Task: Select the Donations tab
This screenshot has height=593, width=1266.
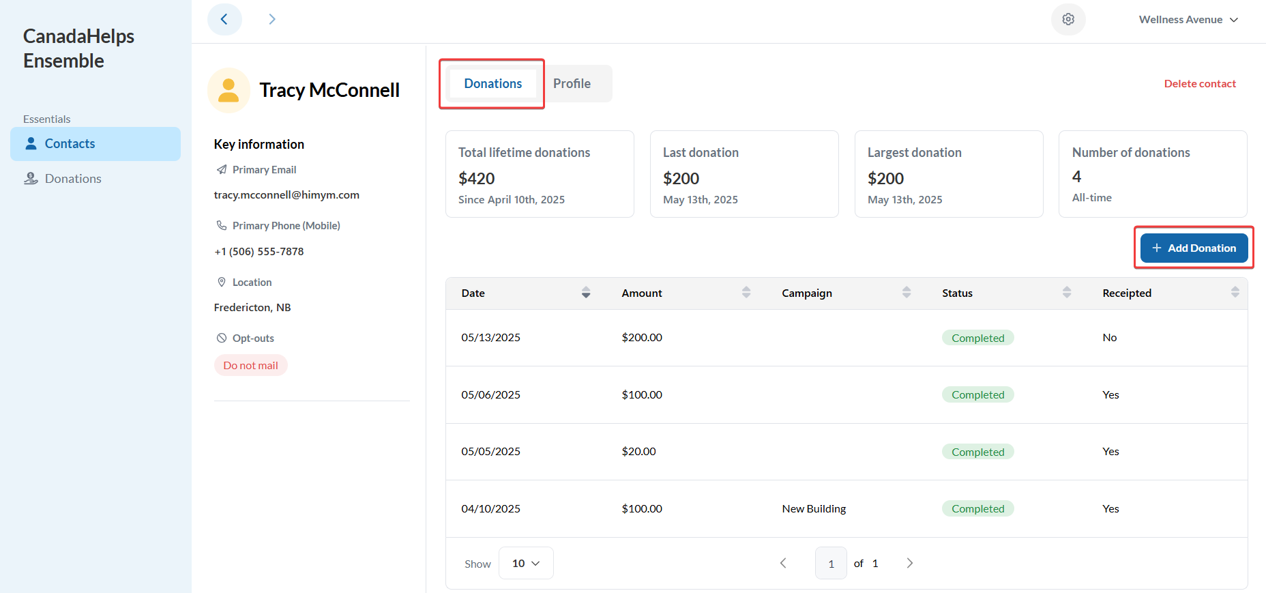Action: click(492, 83)
